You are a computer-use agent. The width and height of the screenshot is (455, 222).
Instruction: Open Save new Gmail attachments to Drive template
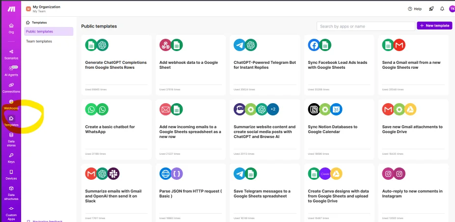[x=413, y=130]
